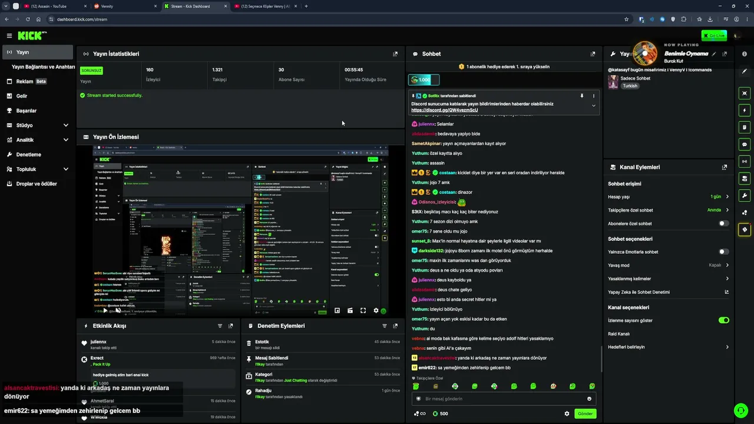Pop out the Sohbet chat panel
Viewport: 754px width, 424px height.
pos(593,54)
